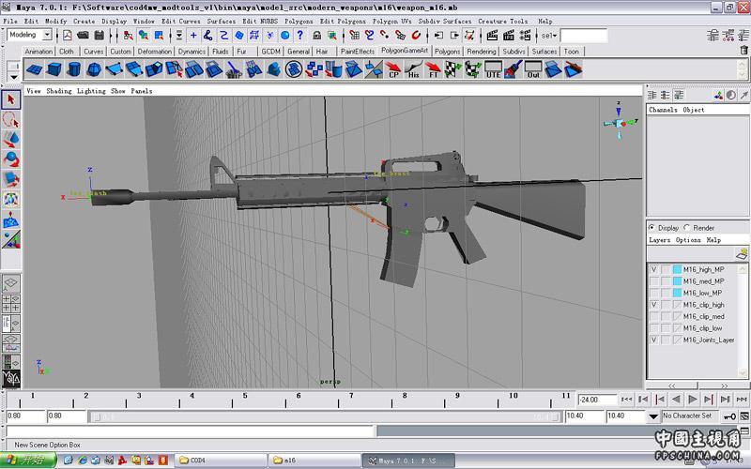This screenshot has width=751, height=469.
Task: Hide the M16_high_MP layer visibility
Action: (654, 269)
